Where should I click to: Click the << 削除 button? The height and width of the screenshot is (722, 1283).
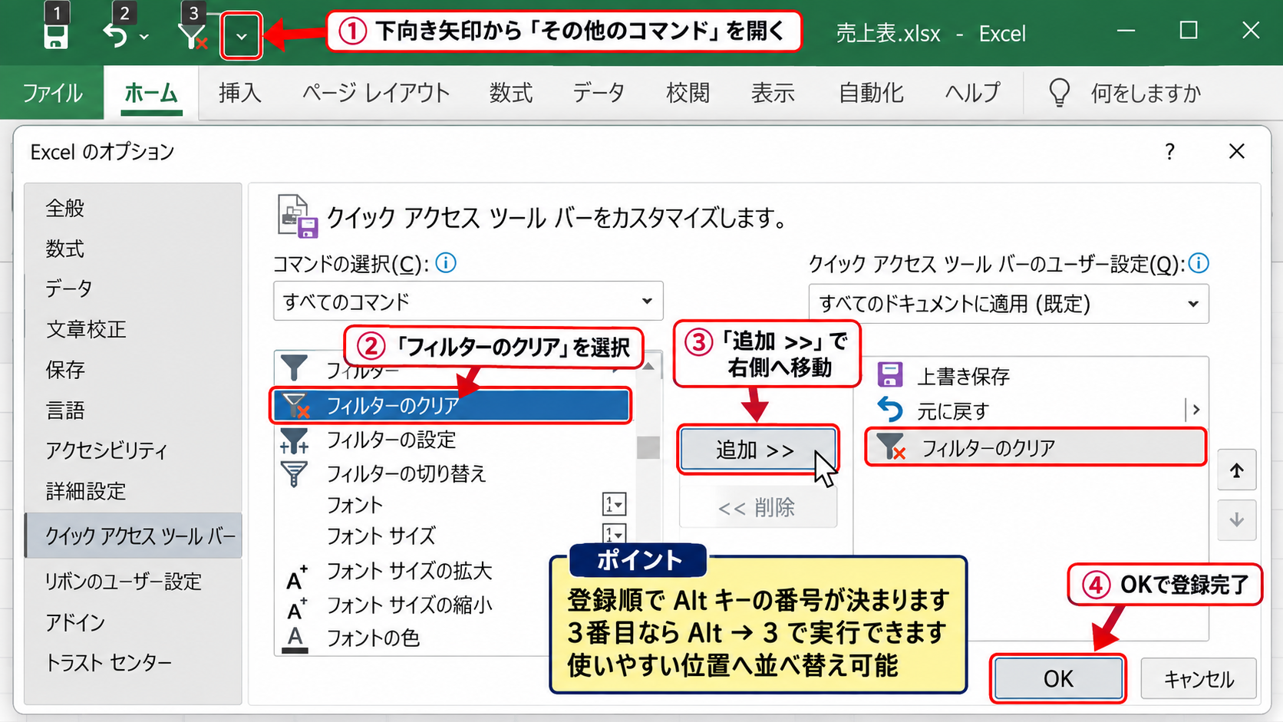click(758, 507)
